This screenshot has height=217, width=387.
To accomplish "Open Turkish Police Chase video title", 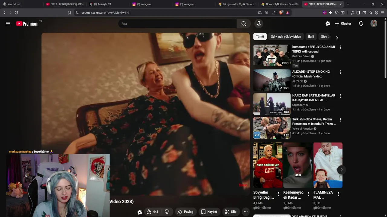I will click(314, 121).
